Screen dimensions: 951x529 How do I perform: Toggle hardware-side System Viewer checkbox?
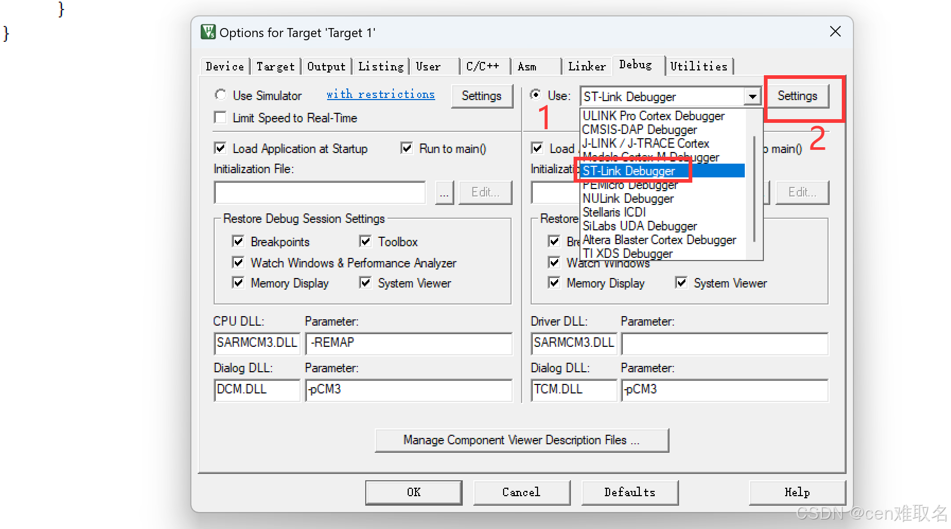pos(681,282)
